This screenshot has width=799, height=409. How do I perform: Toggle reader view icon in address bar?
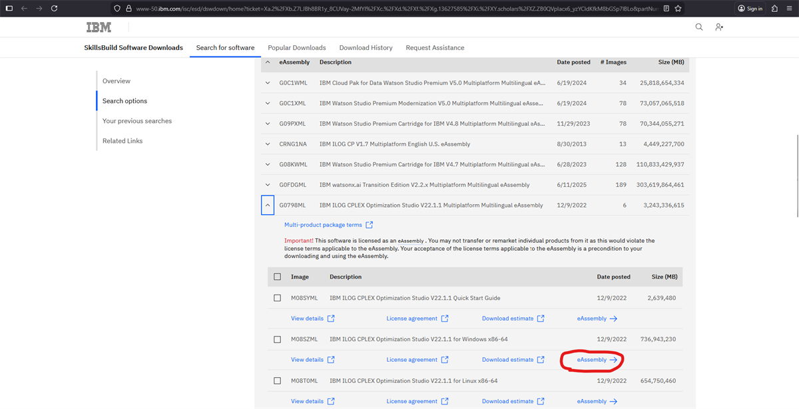666,9
